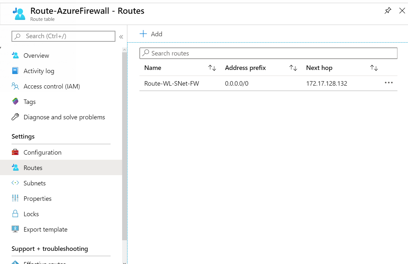Select the Configuration toolbox icon

[15, 152]
